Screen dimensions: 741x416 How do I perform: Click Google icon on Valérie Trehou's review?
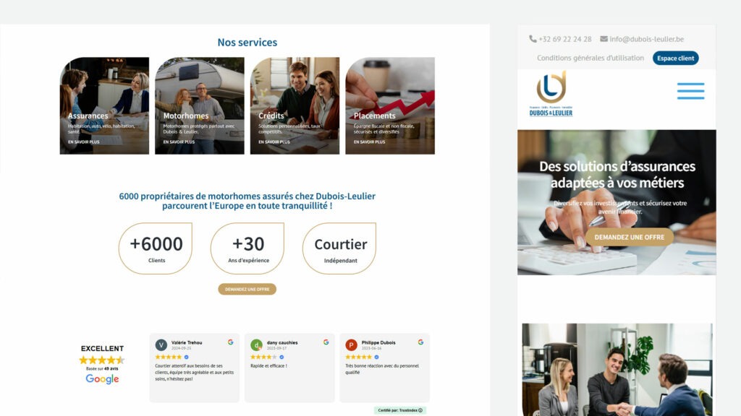(231, 342)
